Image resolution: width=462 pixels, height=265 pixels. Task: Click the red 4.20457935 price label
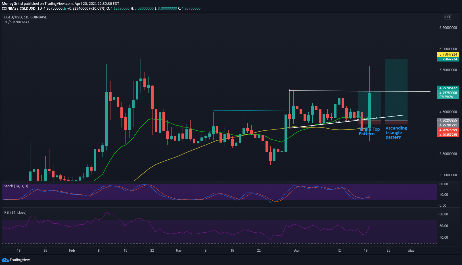pos(448,135)
